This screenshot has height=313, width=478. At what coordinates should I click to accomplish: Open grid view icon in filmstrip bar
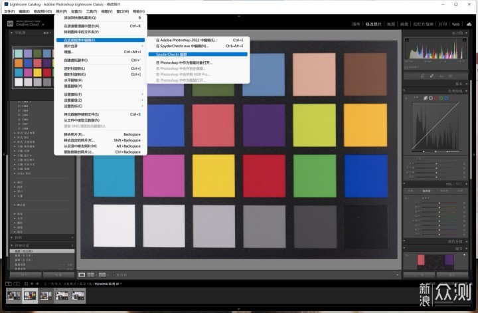(x=26, y=284)
